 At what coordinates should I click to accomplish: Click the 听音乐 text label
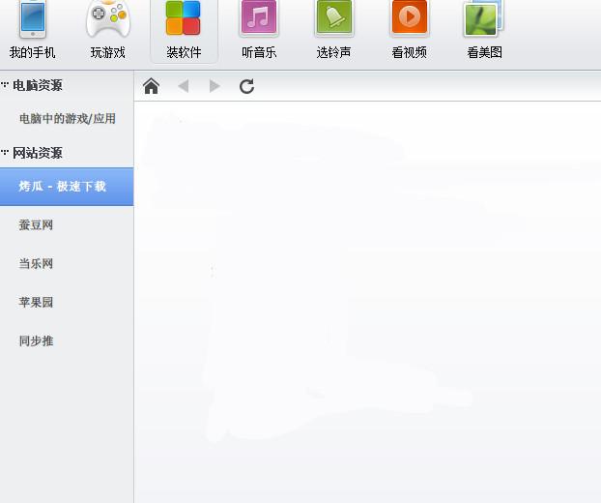pos(258,53)
